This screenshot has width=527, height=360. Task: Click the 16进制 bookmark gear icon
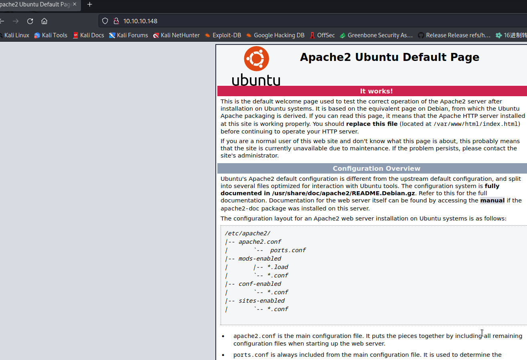coord(499,35)
